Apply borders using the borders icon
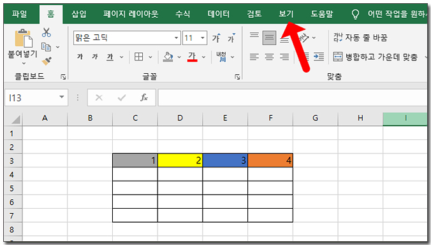Viewport: 431px width, 245px height. [x=138, y=57]
